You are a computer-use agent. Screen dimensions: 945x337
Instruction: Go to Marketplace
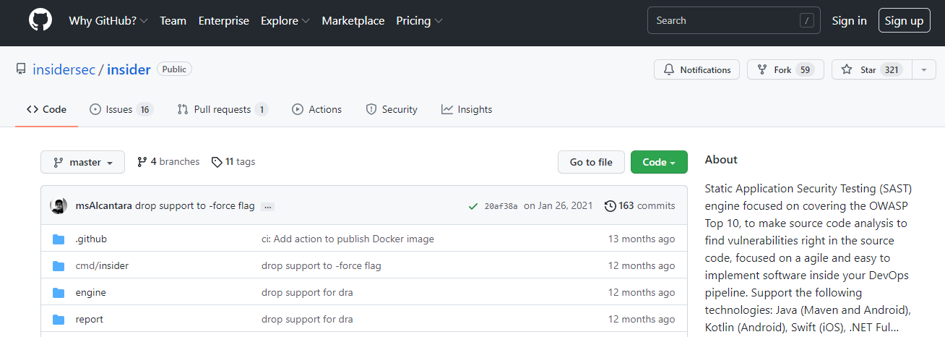(353, 21)
